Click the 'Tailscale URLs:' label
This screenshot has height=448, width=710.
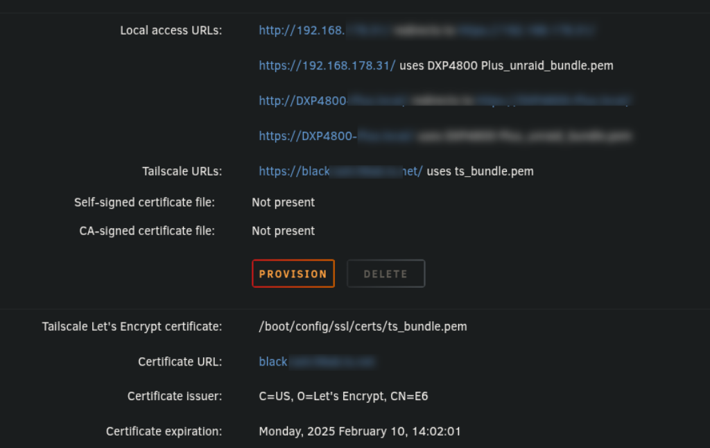[x=182, y=171]
